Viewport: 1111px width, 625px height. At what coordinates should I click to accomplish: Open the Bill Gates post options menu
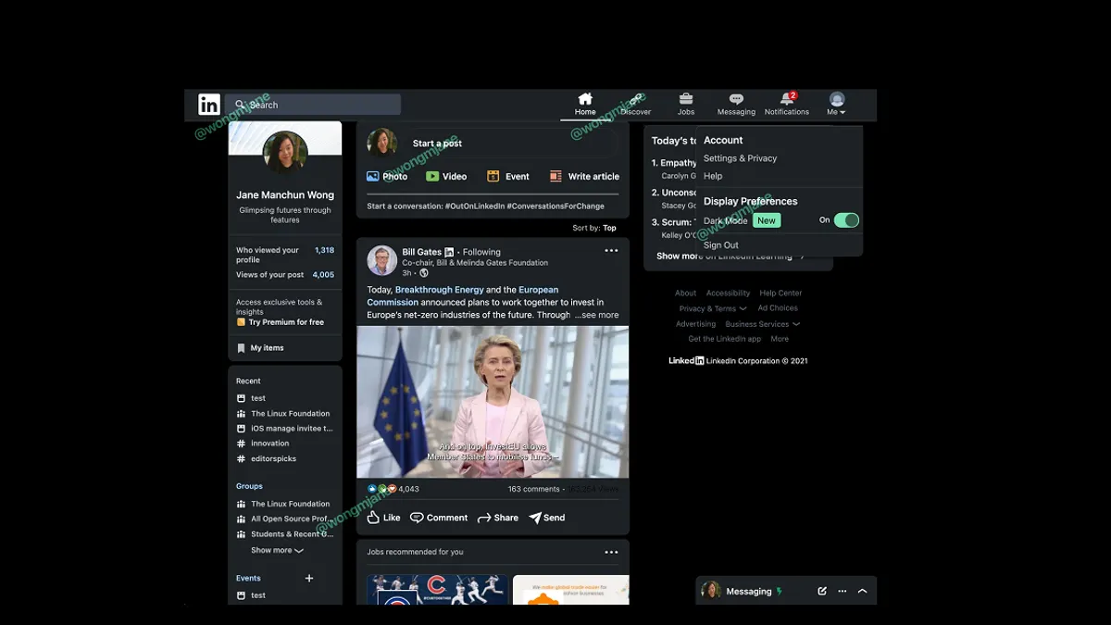point(611,250)
